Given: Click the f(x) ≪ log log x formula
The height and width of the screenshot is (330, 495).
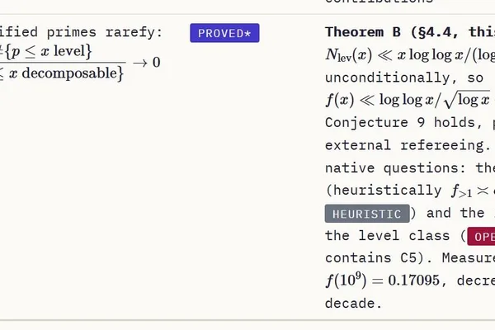Looking at the screenshot, I should pyautogui.click(x=408, y=101).
